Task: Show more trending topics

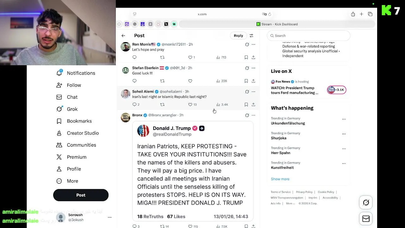Action: [280, 179]
